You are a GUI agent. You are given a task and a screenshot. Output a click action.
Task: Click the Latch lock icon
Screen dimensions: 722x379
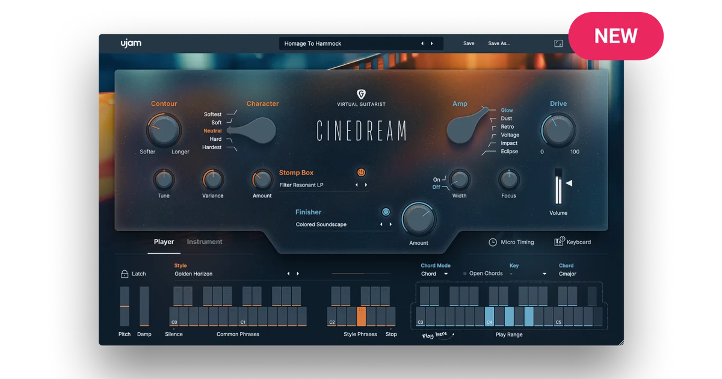125,274
